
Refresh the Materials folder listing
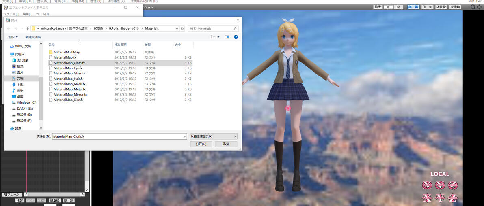tap(182, 29)
